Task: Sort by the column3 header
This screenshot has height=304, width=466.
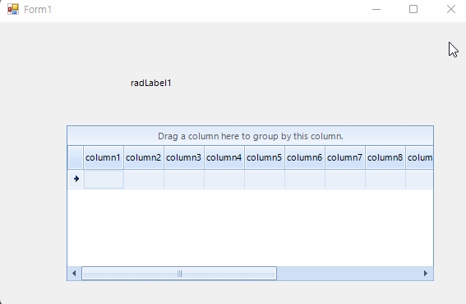Action: 184,157
